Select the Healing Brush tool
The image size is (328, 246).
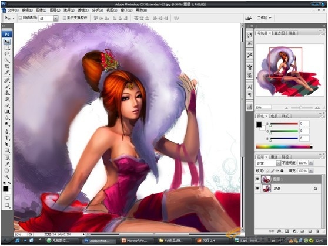pos(7,80)
